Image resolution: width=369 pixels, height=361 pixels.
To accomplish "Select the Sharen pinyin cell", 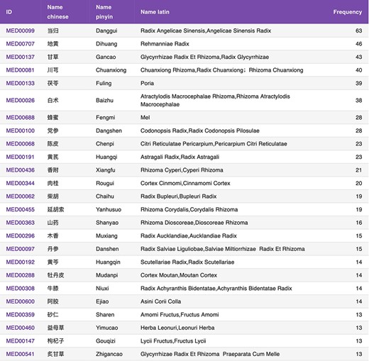I will tap(105, 315).
